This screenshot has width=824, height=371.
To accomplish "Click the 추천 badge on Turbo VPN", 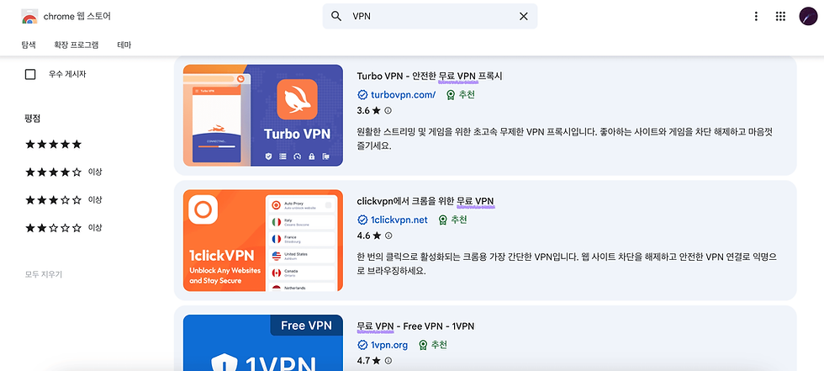I will 461,95.
